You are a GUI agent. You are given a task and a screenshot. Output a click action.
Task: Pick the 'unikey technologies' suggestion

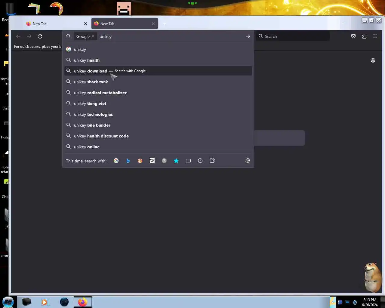(x=158, y=114)
